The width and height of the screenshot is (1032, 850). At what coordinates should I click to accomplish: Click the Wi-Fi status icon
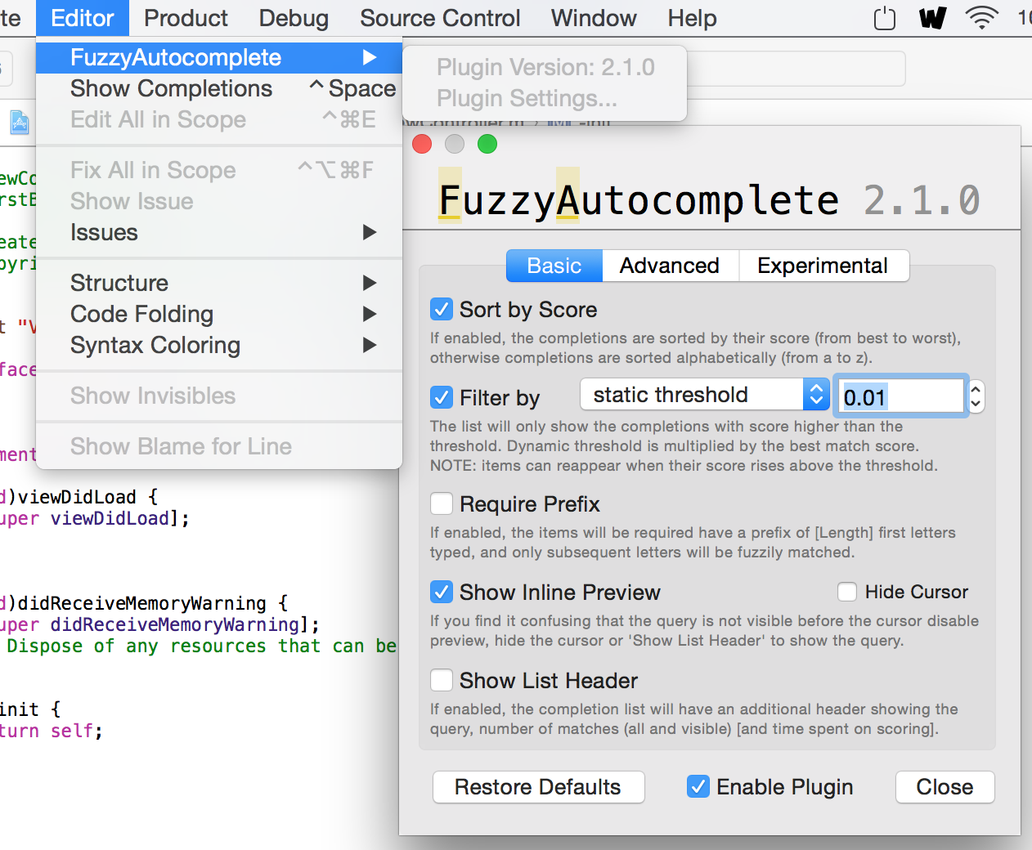pyautogui.click(x=981, y=17)
